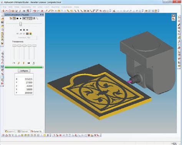Pause the solid simulation

pos(24,18)
